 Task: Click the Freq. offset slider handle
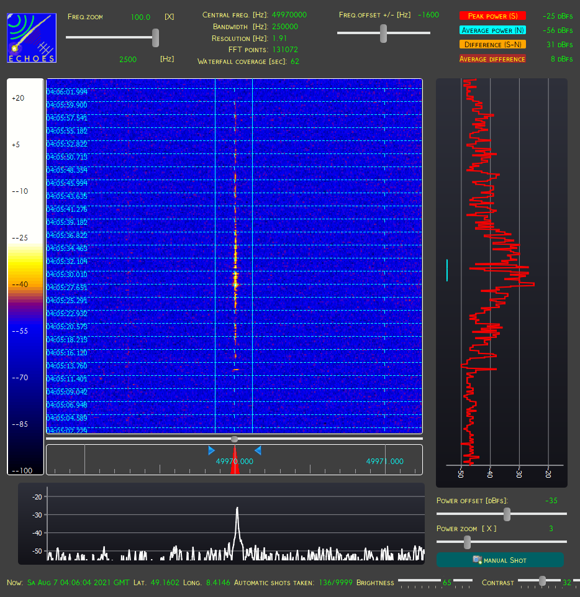[x=383, y=34]
